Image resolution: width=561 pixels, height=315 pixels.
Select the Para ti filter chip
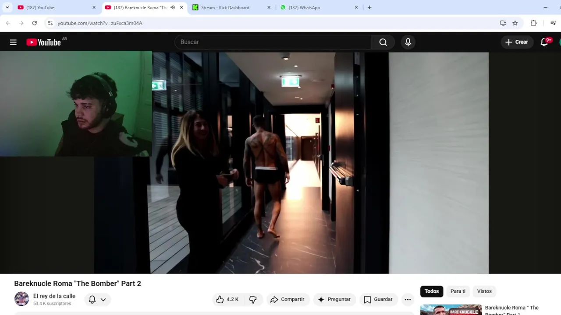click(x=458, y=291)
